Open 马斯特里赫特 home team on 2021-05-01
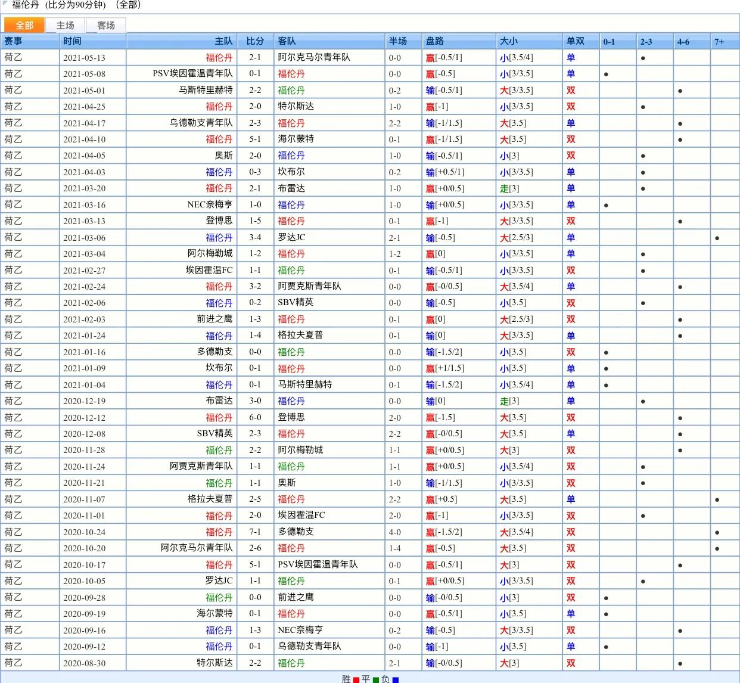Image resolution: width=740 pixels, height=683 pixels. (x=206, y=90)
